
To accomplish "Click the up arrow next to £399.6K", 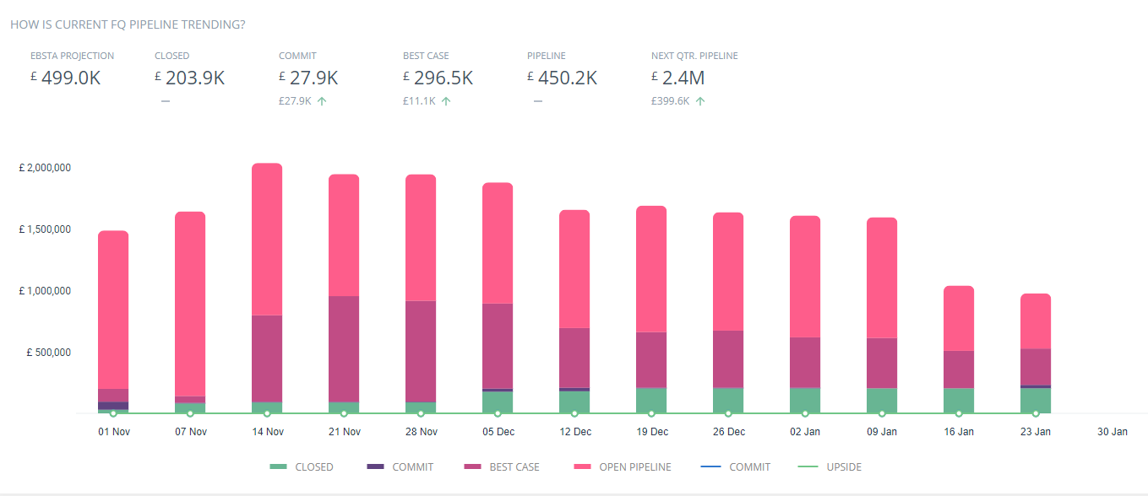I will tap(700, 101).
